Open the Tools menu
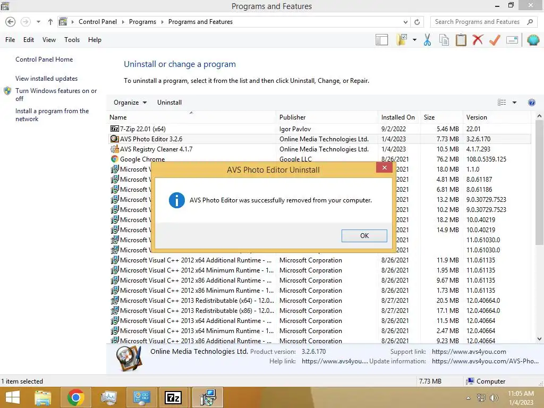The width and height of the screenshot is (544, 408). [x=72, y=40]
